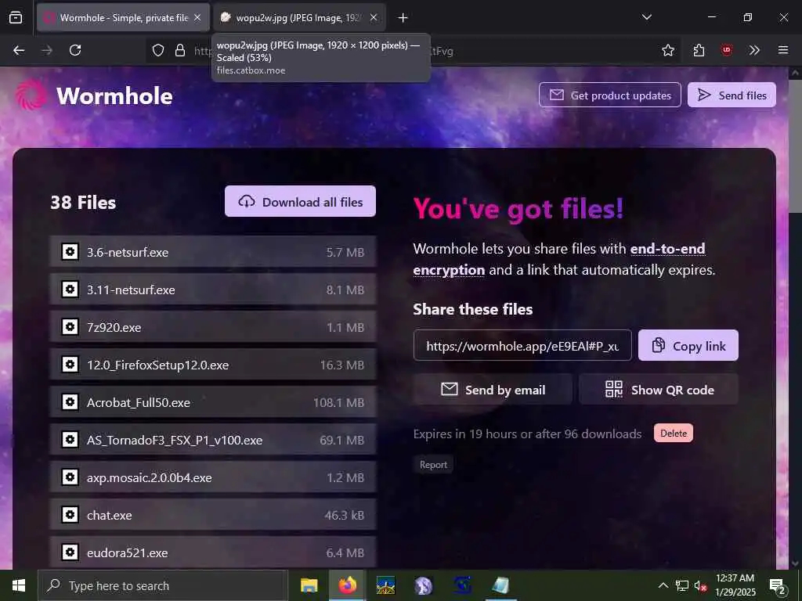List all tabs dropdown arrow
This screenshot has height=601, width=802.
point(646,17)
